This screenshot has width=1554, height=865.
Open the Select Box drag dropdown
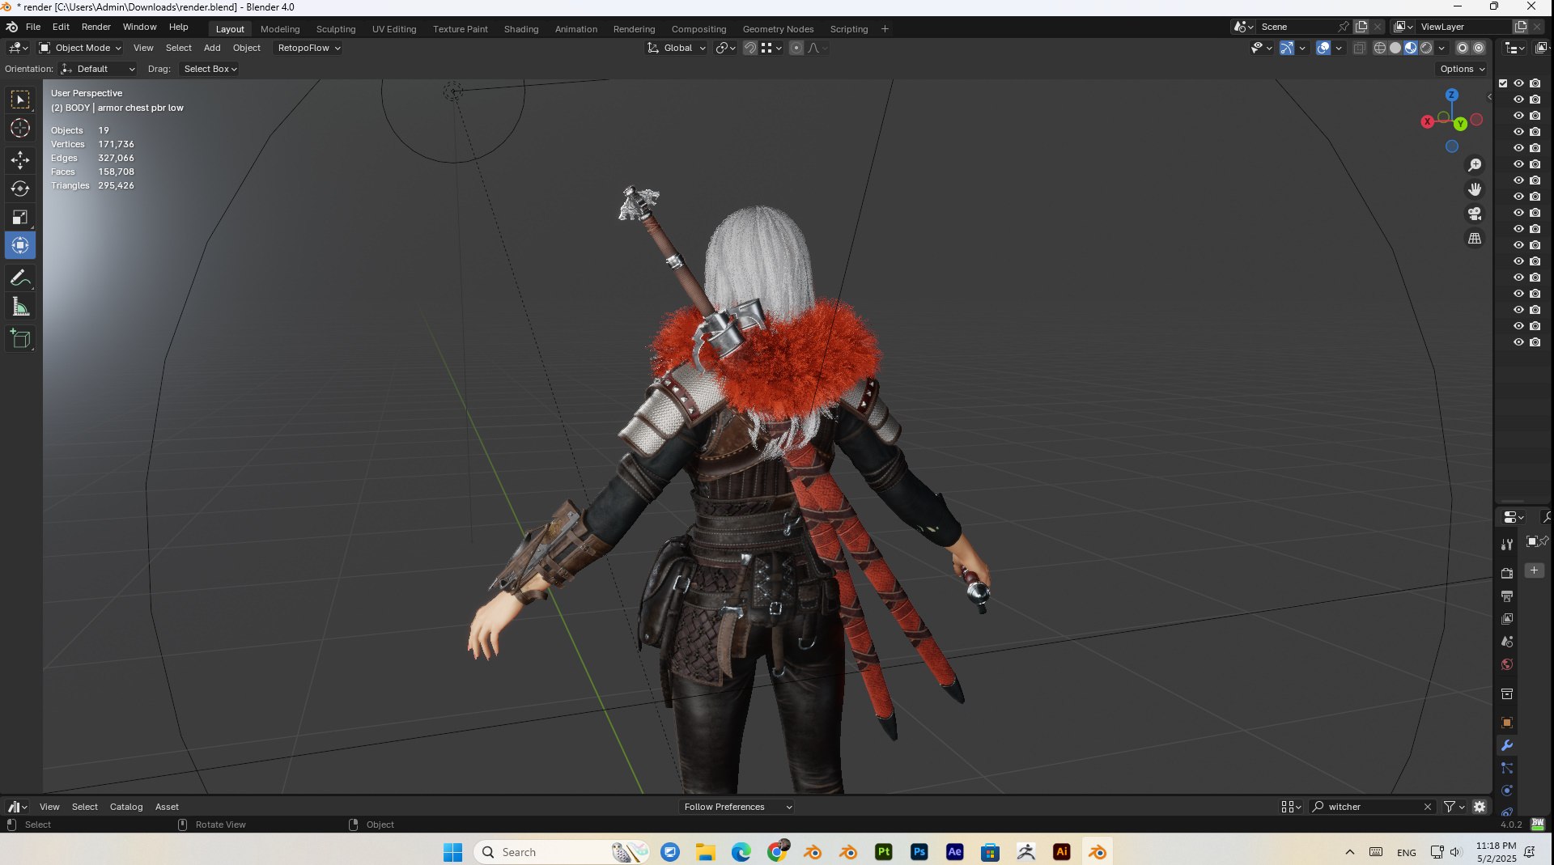(x=210, y=69)
